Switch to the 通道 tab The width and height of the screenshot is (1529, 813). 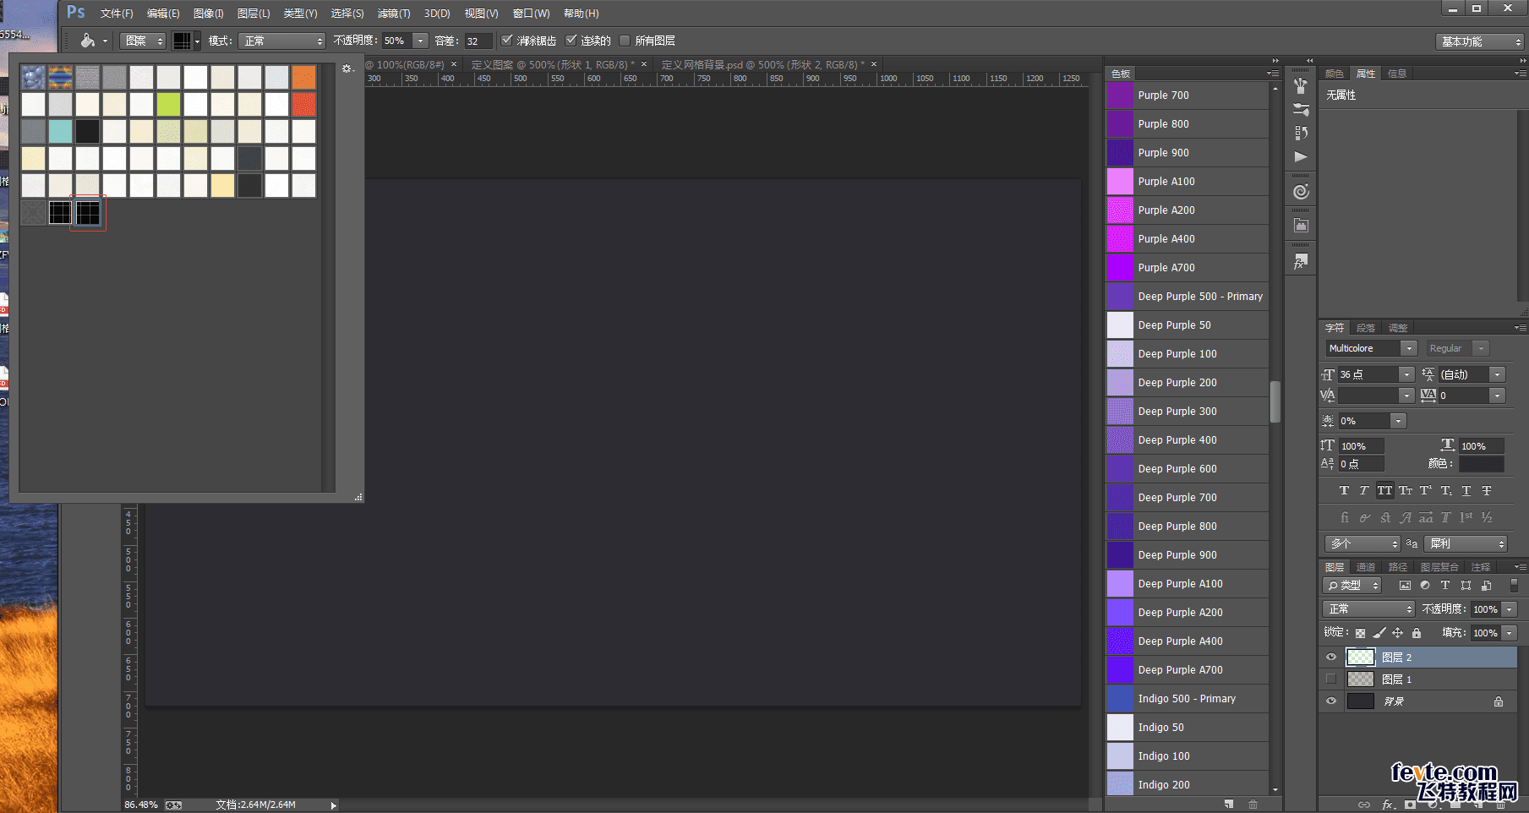point(1366,567)
